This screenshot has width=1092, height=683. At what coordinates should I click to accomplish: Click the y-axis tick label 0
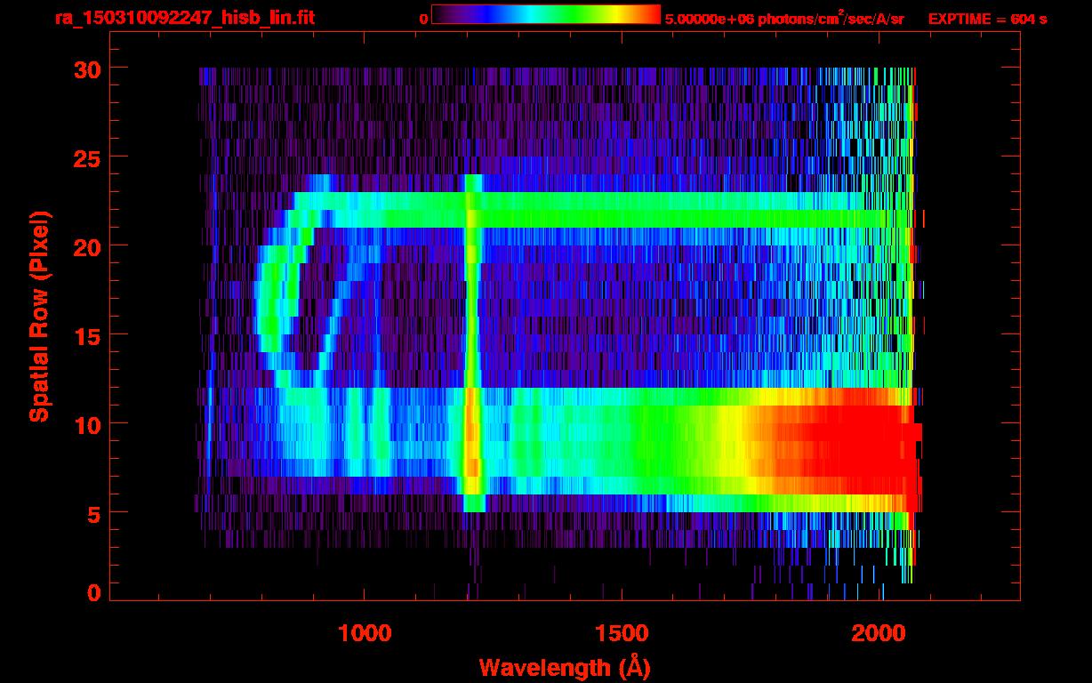[94, 592]
